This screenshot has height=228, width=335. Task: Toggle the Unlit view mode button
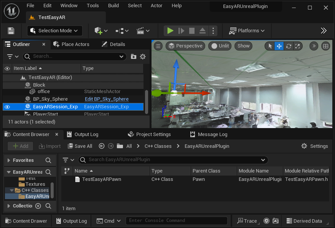click(220, 46)
